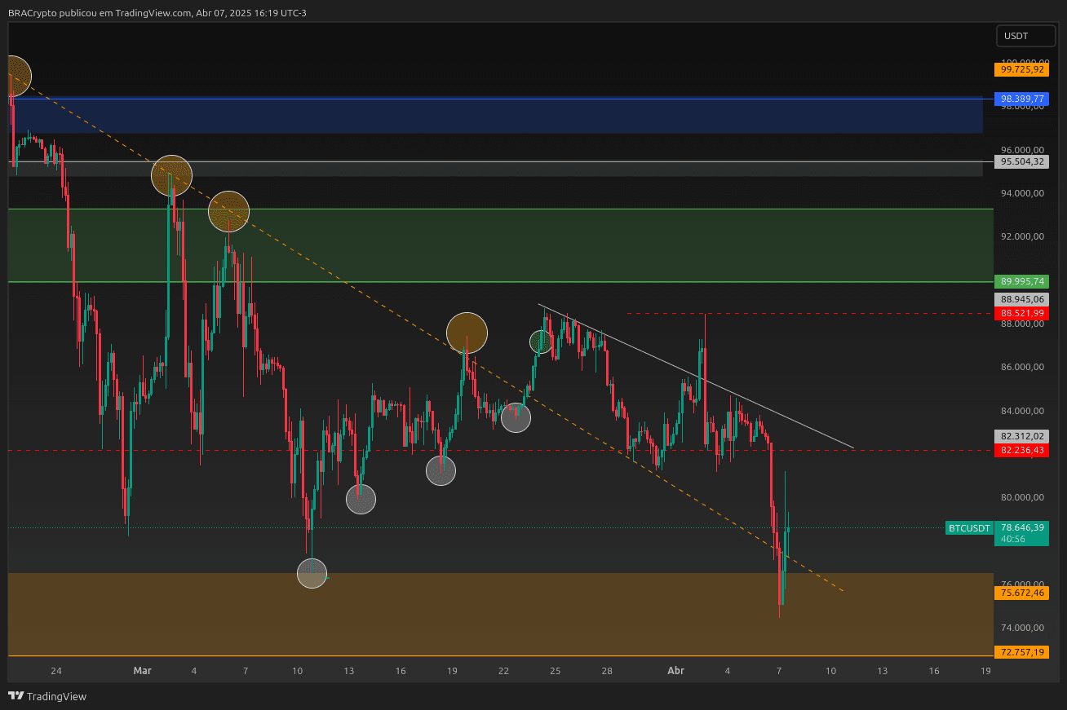Click the 22 date label on the time axis
Image resolution: width=1067 pixels, height=710 pixels.
(503, 671)
